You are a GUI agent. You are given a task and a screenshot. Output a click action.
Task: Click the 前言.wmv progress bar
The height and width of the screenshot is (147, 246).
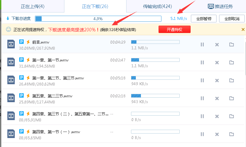155,42
